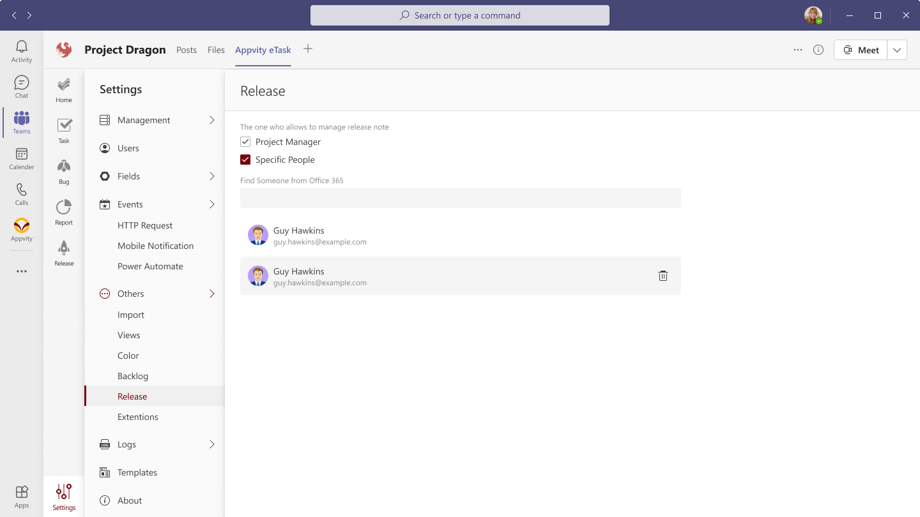Delete Guy Hawkins with the trash icon

pos(663,276)
